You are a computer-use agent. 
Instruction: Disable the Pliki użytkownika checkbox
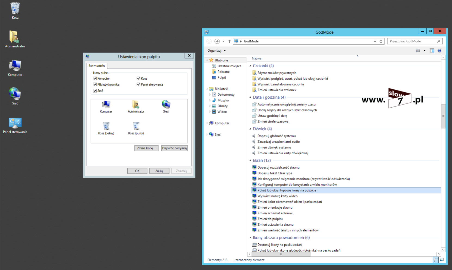pyautogui.click(x=95, y=84)
